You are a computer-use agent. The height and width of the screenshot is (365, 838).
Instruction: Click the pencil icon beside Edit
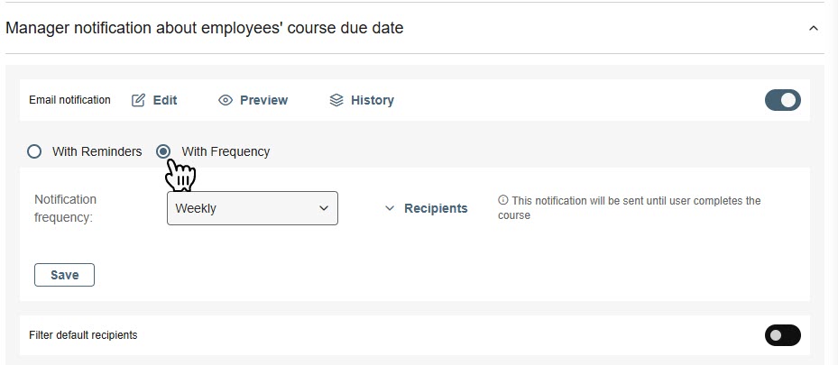click(138, 100)
